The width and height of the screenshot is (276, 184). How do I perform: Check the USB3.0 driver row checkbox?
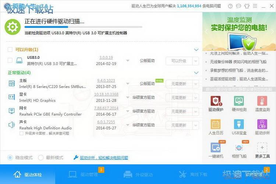[10, 60]
